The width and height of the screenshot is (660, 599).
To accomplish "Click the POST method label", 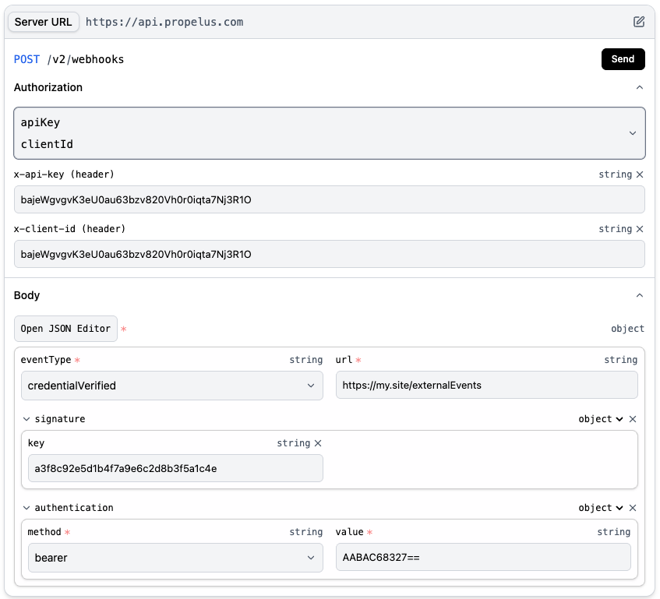I will 27,59.
